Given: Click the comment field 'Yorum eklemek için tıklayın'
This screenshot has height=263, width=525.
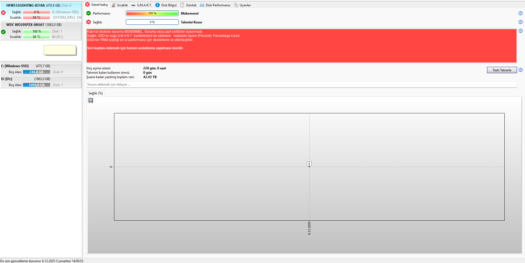Looking at the screenshot, I should click(x=302, y=84).
